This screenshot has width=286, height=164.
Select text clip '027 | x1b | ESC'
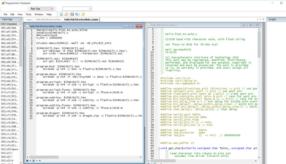coord(9,130)
